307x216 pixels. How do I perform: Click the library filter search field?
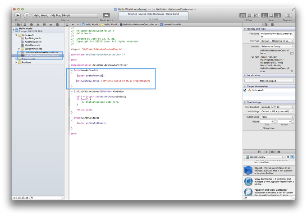(x=269, y=198)
